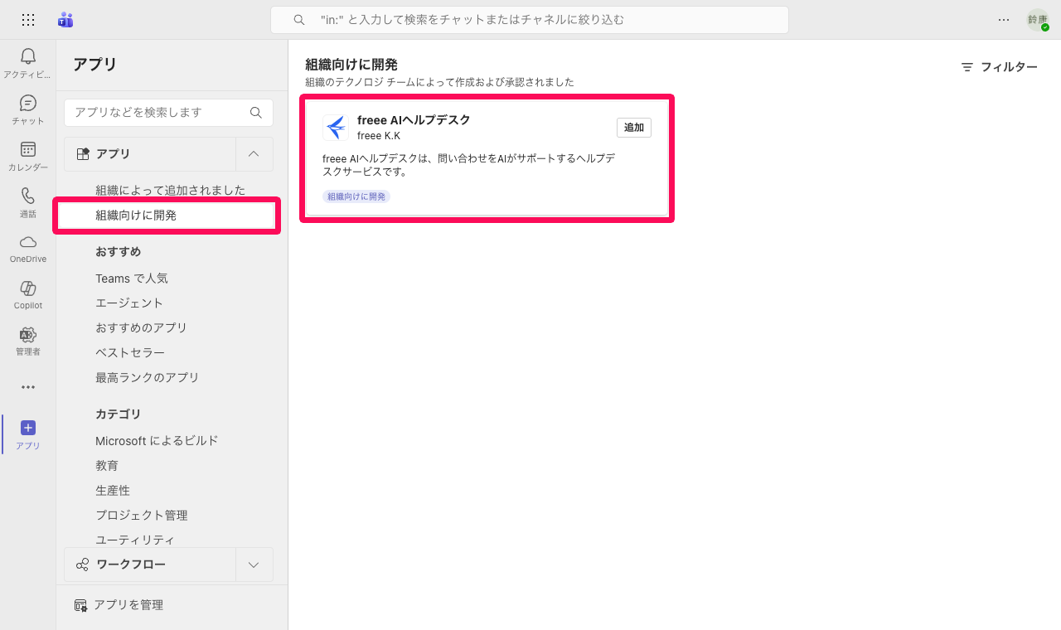Open settings and more ellipsis at top right
Viewport: 1061px width, 630px height.
(1004, 20)
